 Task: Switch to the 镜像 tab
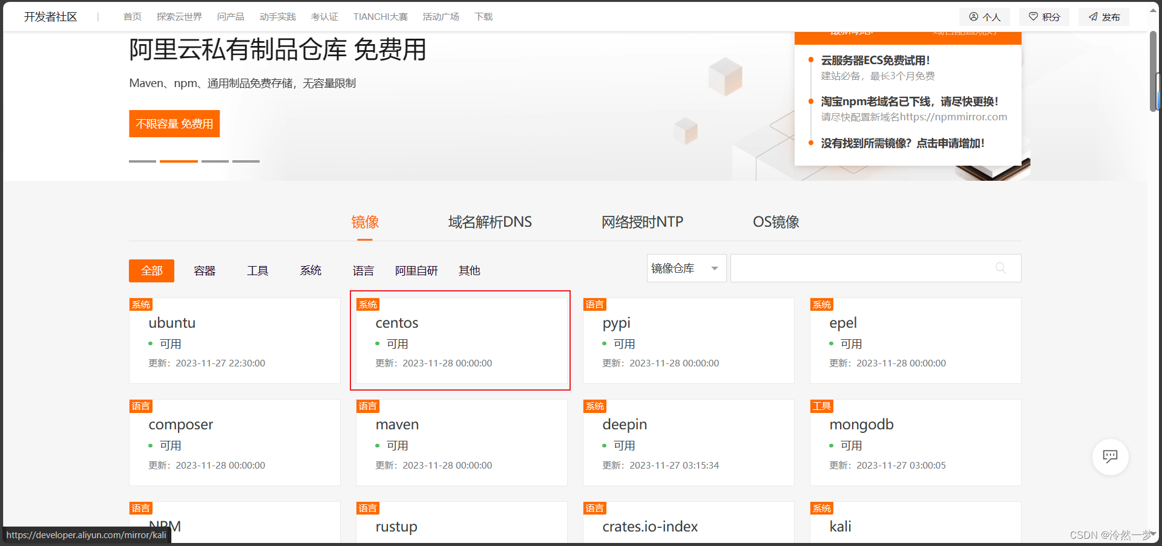point(365,222)
